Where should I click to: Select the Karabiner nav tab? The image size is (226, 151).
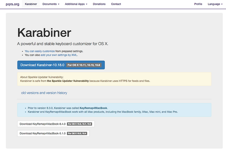tap(31, 4)
